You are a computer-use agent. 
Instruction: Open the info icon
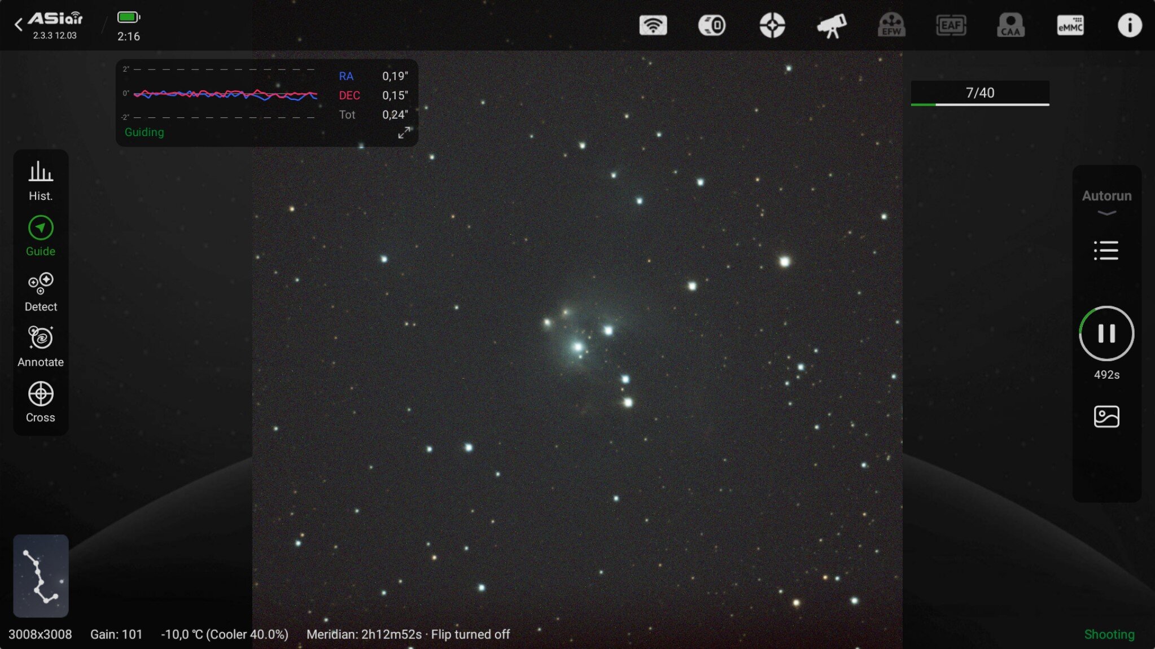(x=1130, y=25)
